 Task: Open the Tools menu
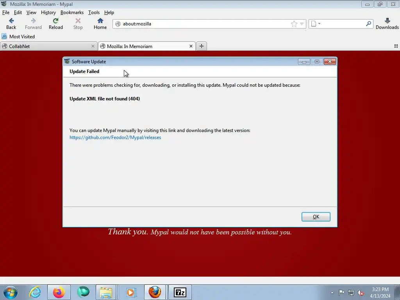[94, 12]
